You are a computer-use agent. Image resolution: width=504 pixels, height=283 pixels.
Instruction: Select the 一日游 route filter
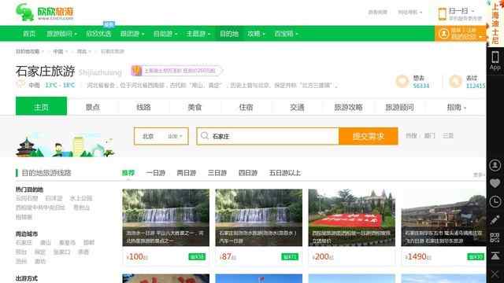coord(156,173)
